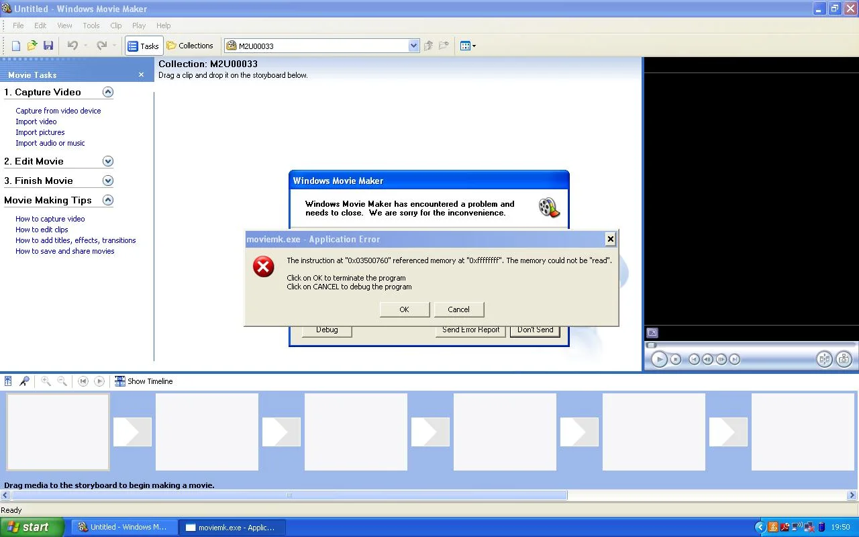The width and height of the screenshot is (859, 537).
Task: Show hidden tray icons with the arrow
Action: point(760,527)
